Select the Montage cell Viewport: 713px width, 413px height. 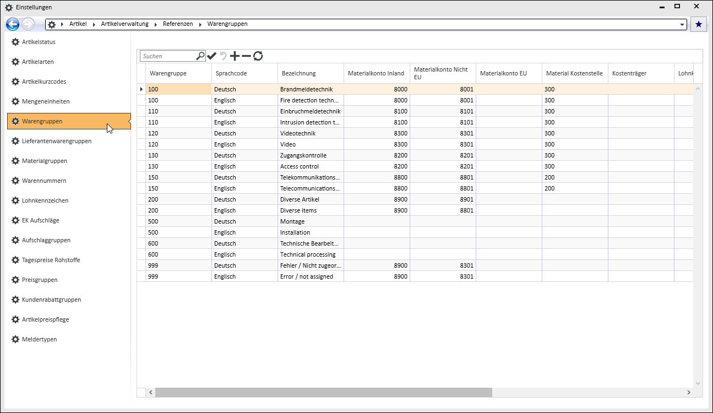311,221
